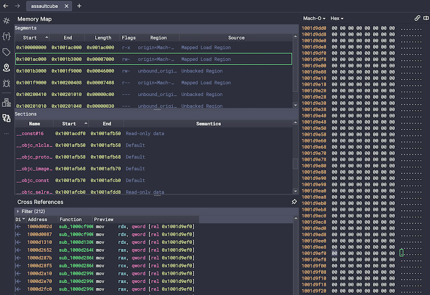Open the Debugger bug icon

click(6, 83)
